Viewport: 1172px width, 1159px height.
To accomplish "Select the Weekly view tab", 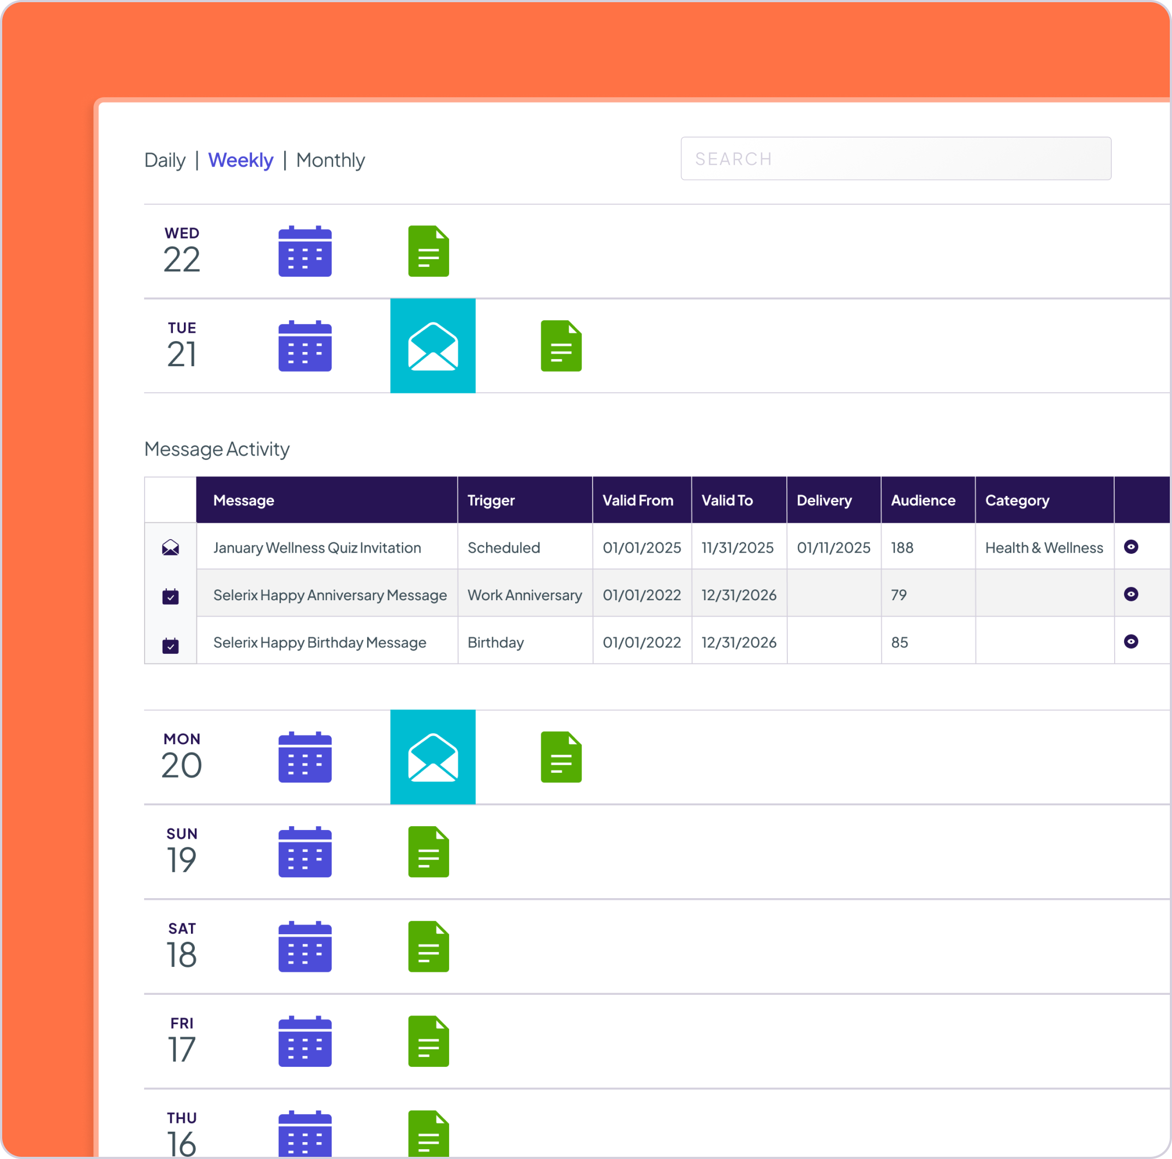I will 240,160.
